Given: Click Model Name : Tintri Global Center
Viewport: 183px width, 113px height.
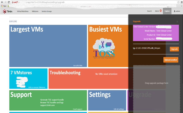Looking at the screenshot, I should point(158,31).
